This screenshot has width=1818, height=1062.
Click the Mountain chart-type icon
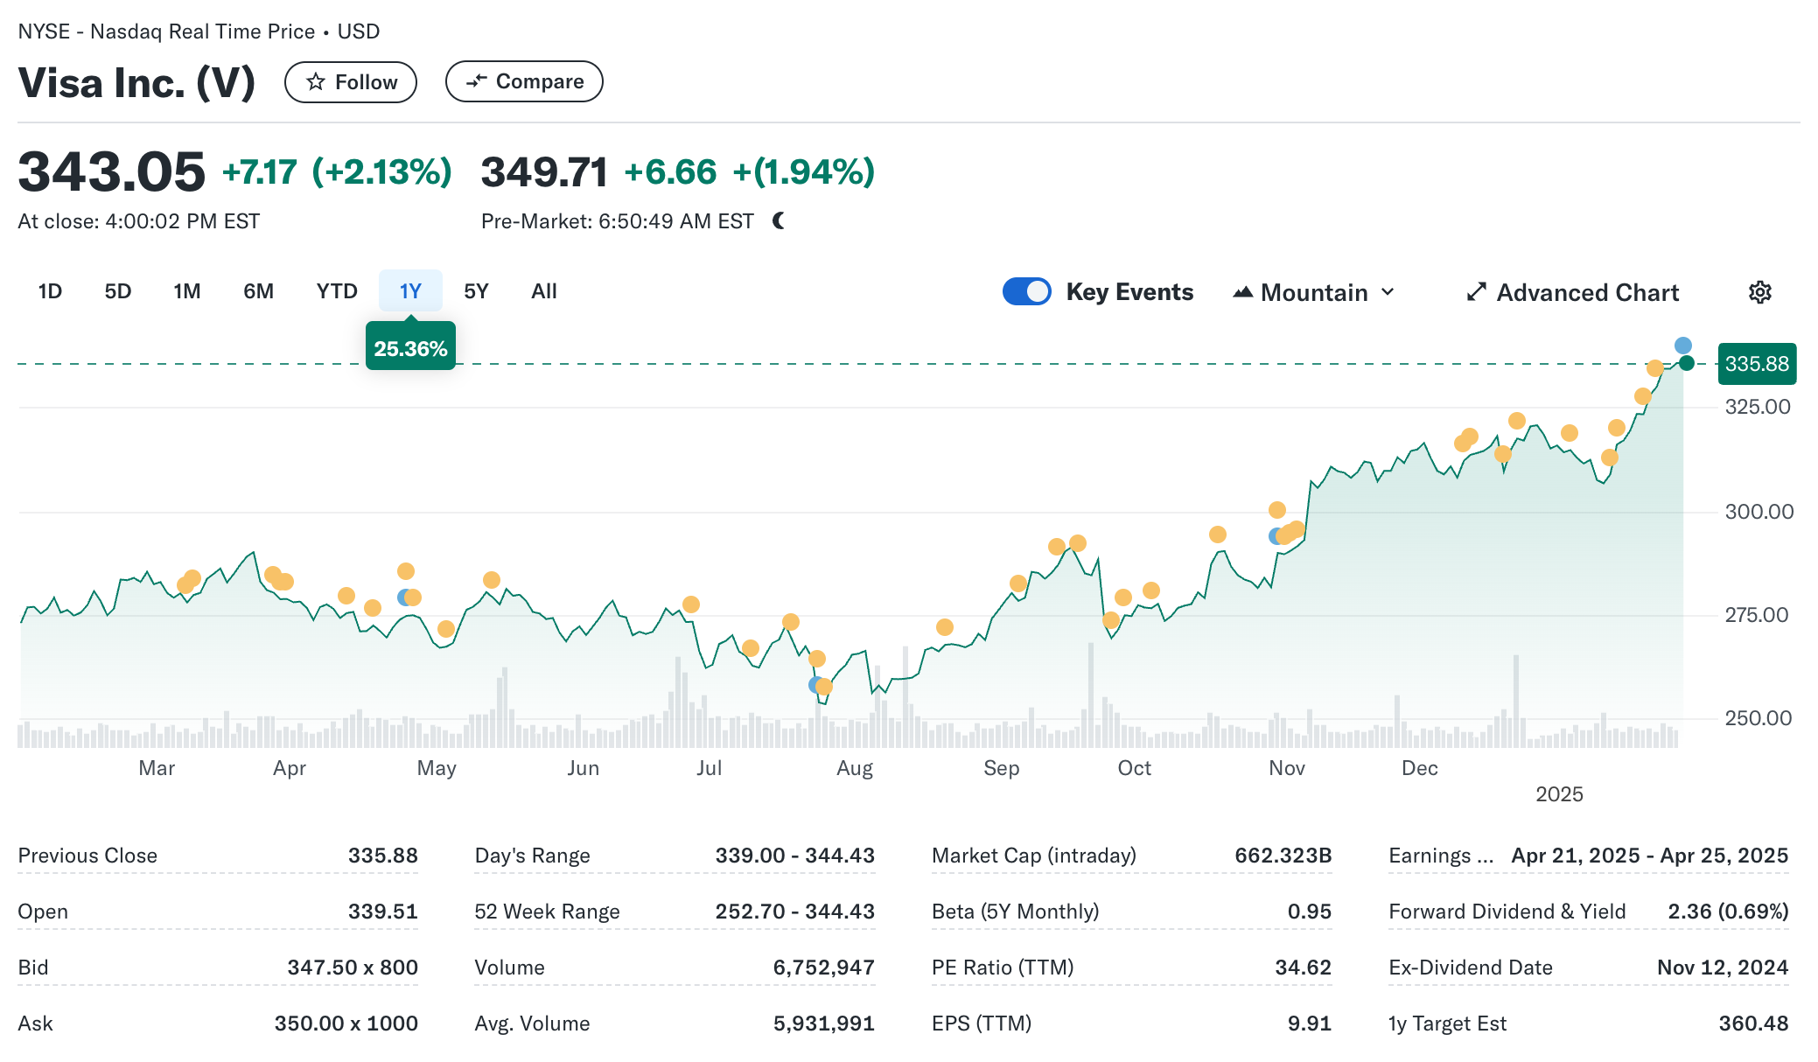[1242, 292]
